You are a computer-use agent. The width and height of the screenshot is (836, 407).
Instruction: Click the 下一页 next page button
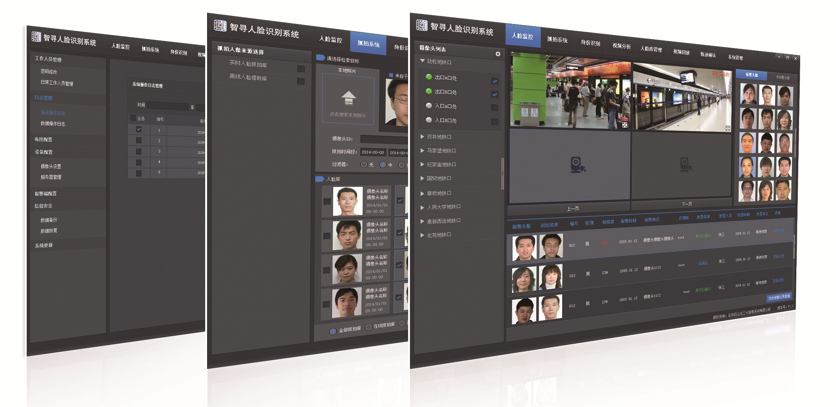pos(686,204)
